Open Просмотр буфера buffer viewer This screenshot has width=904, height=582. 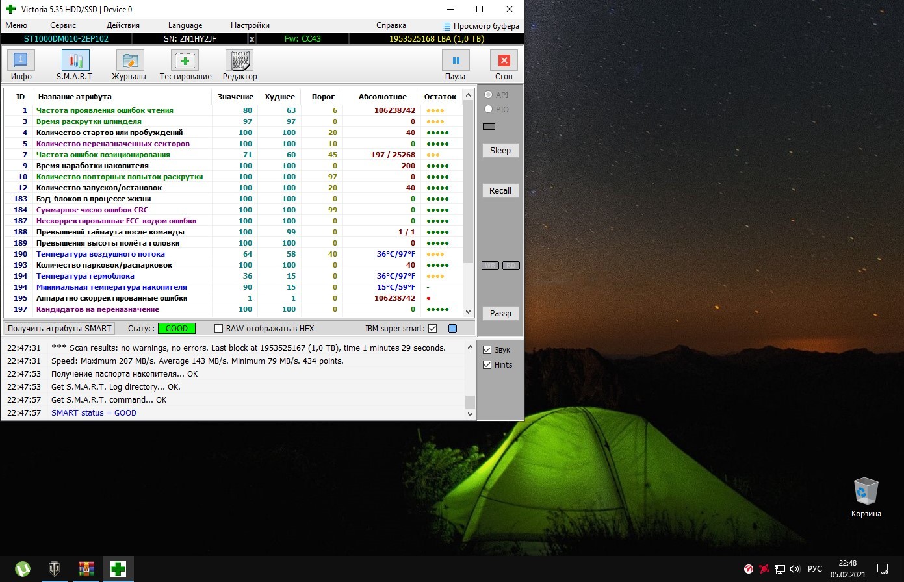click(x=481, y=26)
